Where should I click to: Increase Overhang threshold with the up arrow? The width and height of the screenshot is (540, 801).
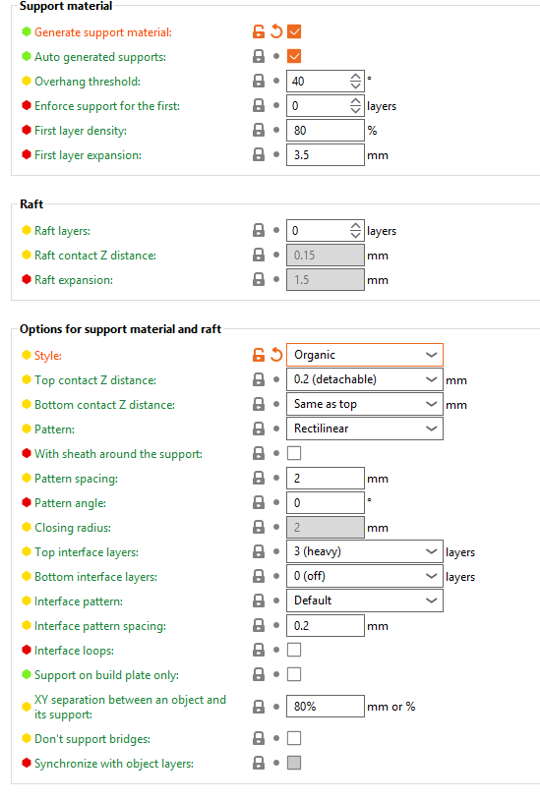[x=355, y=76]
